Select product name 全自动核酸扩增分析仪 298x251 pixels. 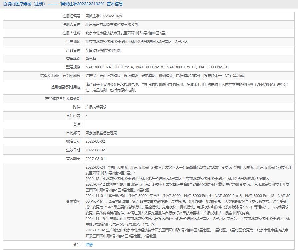[103, 50]
